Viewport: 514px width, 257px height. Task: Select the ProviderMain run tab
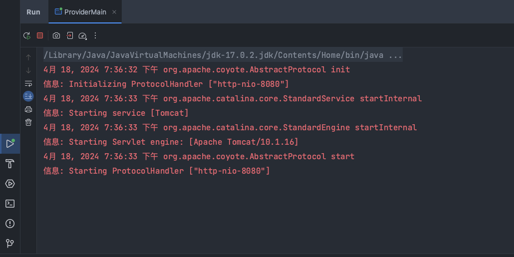[x=81, y=12]
